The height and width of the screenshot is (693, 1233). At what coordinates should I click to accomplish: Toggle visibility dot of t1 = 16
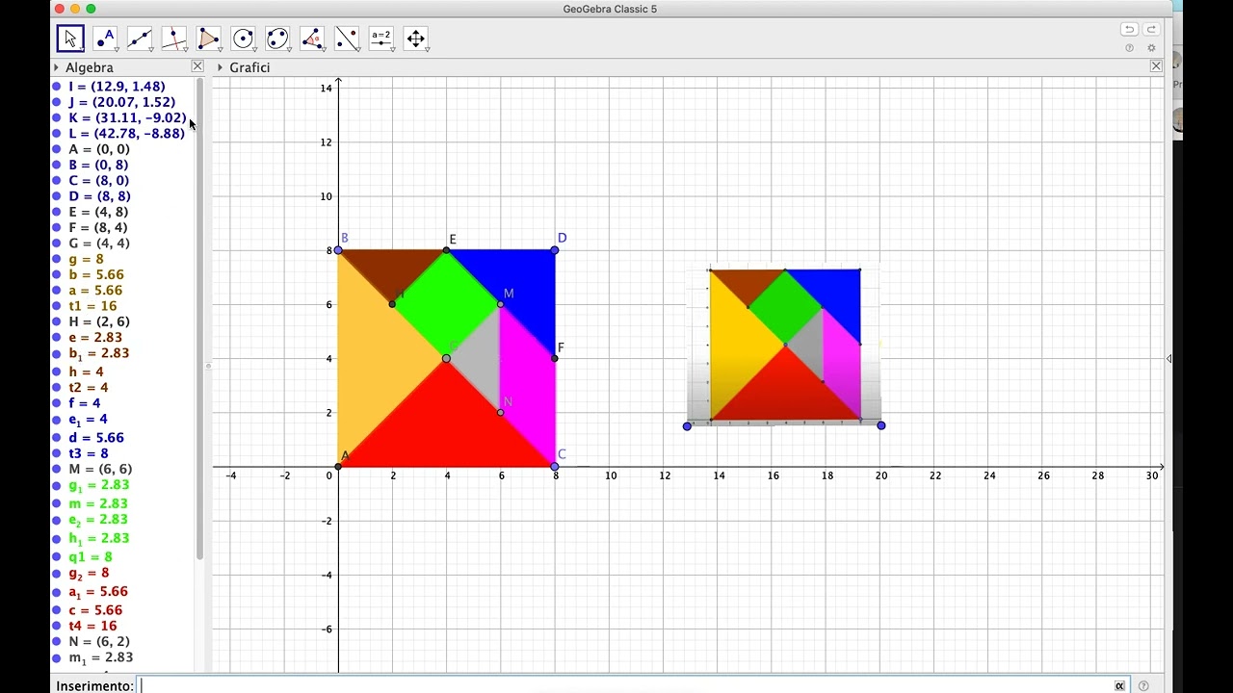[57, 306]
